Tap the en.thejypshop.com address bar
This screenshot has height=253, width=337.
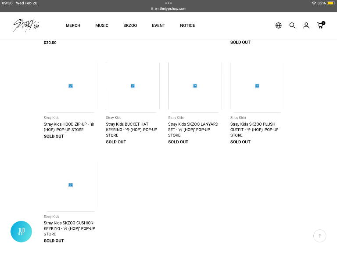(x=168, y=9)
